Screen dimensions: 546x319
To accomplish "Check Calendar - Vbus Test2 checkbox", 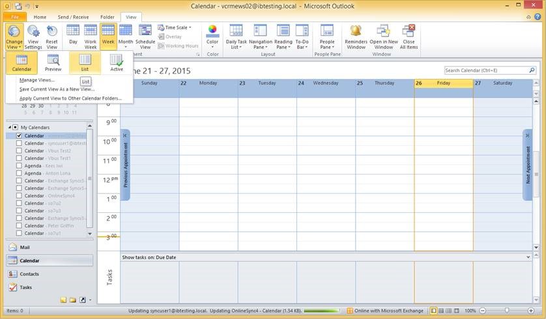I will coord(19,150).
